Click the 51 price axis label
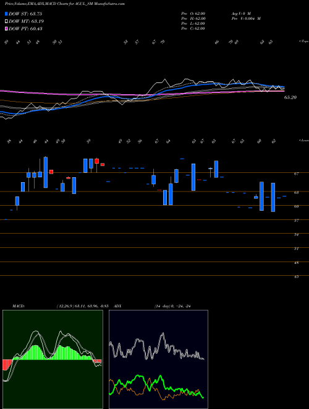309x409 pixels. [x=297, y=249]
